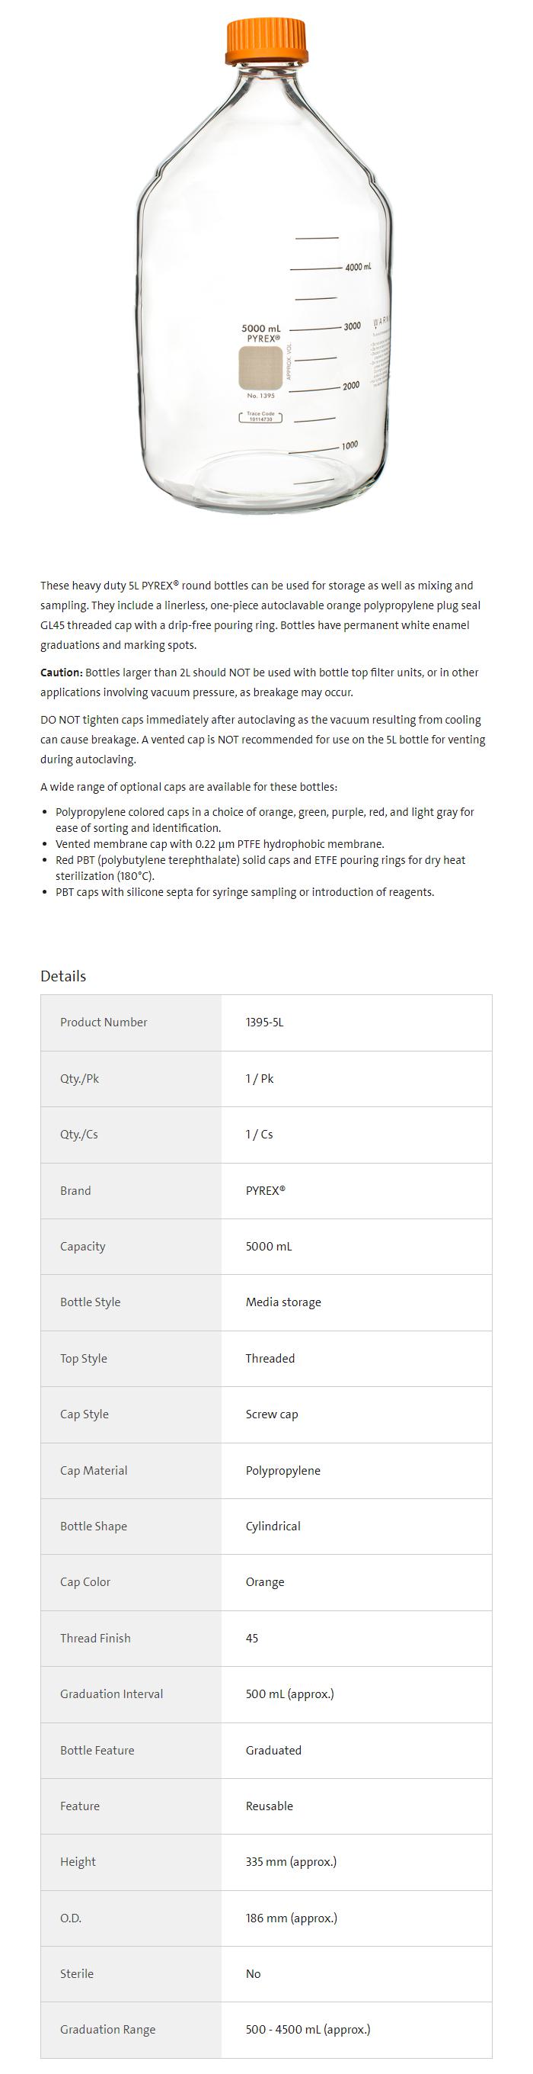Click the vented membrane cap bullet point

pyautogui.click(x=219, y=844)
